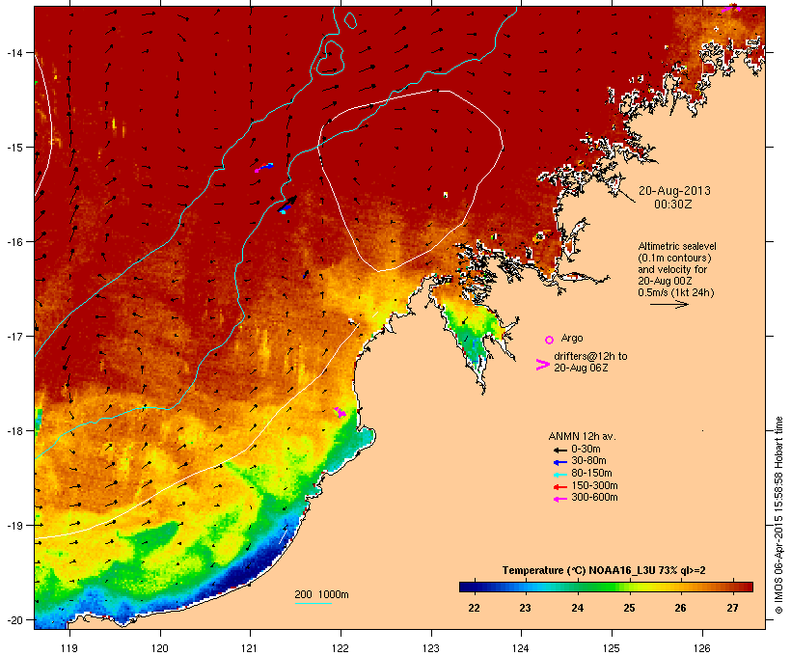Screen dimensions: 791x656
Task: Click the blue 30-80m arrow legend icon
Action: [x=559, y=462]
